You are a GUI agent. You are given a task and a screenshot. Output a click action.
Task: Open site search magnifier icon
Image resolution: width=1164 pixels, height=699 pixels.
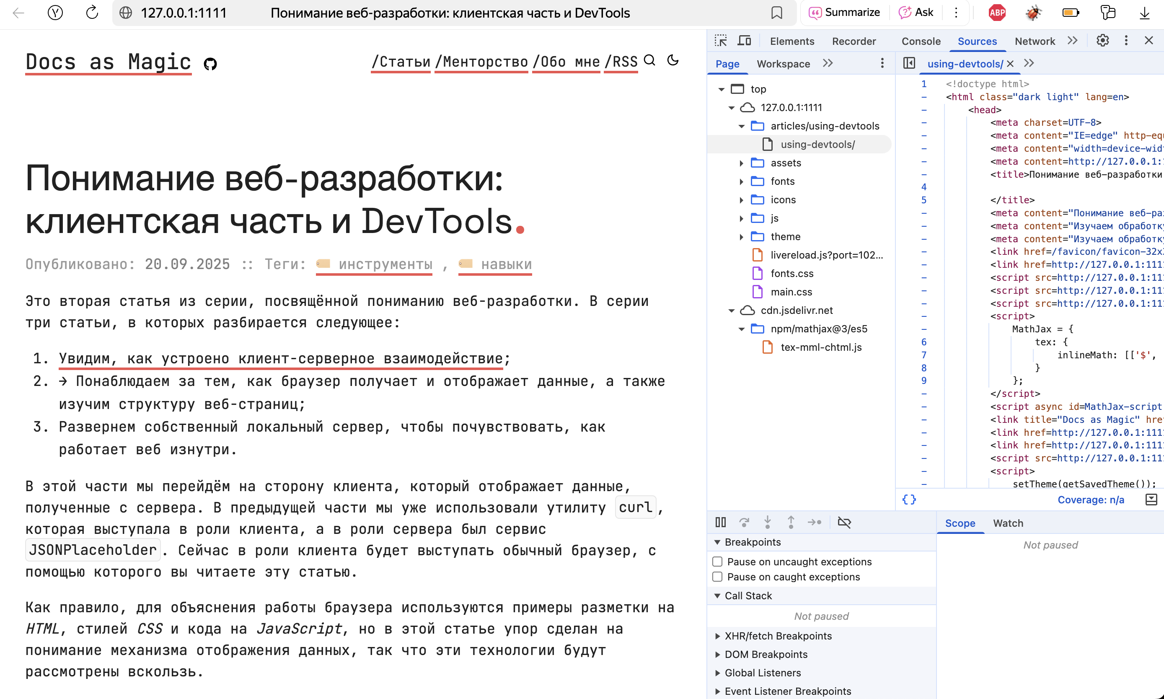tap(650, 60)
